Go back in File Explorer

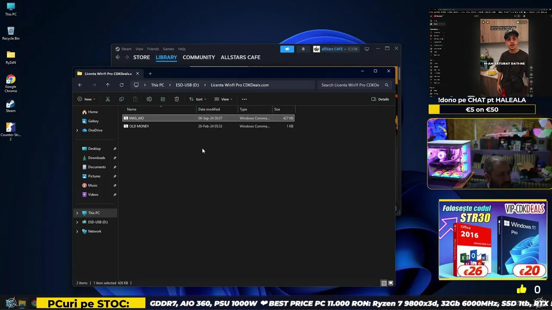tap(80, 85)
